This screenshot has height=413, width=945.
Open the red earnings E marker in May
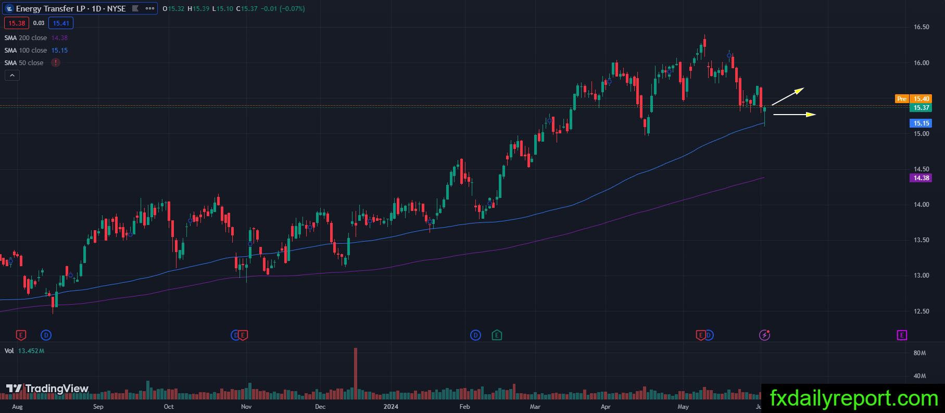coord(701,335)
